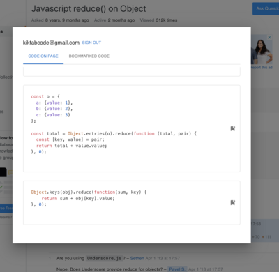The image size is (279, 272).
Task: Click the 'const o = {' code line
Action: pyautogui.click(x=45, y=96)
